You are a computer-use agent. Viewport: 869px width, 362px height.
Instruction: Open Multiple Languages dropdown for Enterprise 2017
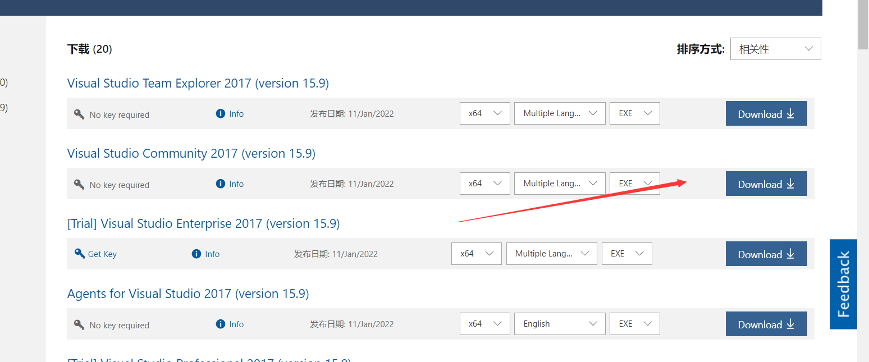pos(552,254)
